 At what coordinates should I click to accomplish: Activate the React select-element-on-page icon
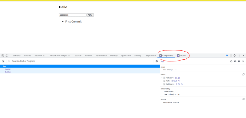click(3, 61)
